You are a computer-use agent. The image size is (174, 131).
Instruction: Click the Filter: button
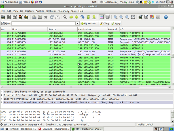pos(6,24)
